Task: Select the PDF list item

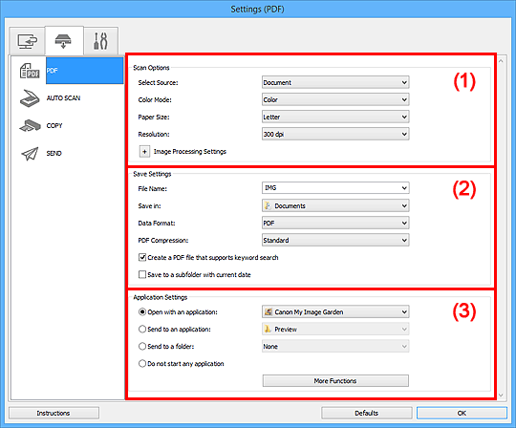Action: tap(85, 71)
